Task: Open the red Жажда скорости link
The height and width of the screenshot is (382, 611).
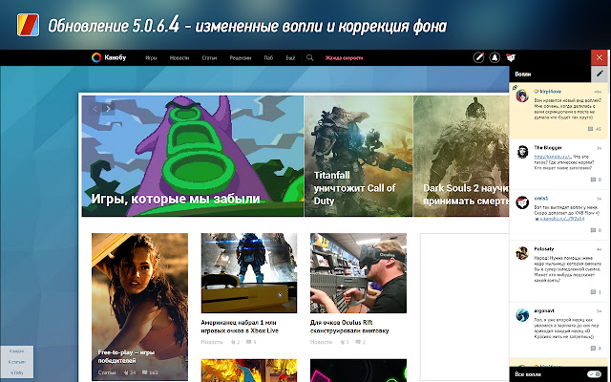Action: [344, 57]
